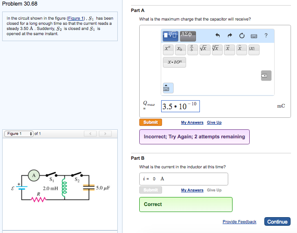Insert fraction a/b template
Viewport: 297px width, 233px height.
pyautogui.click(x=193, y=50)
